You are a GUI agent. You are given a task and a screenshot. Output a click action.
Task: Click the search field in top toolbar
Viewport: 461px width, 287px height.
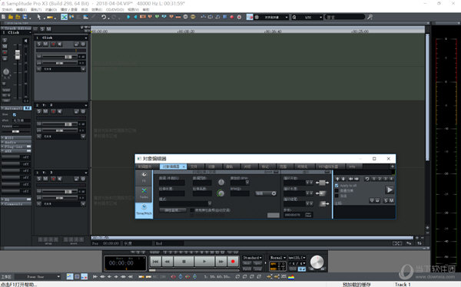tap(344, 18)
